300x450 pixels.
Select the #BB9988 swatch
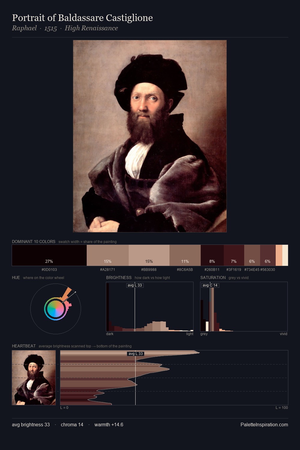pyautogui.click(x=149, y=255)
